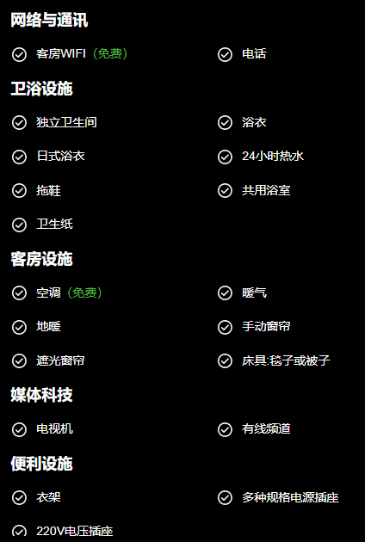Click the 网络与通讯 section heading
Viewport: 365px width, 542px height.
tap(49, 20)
